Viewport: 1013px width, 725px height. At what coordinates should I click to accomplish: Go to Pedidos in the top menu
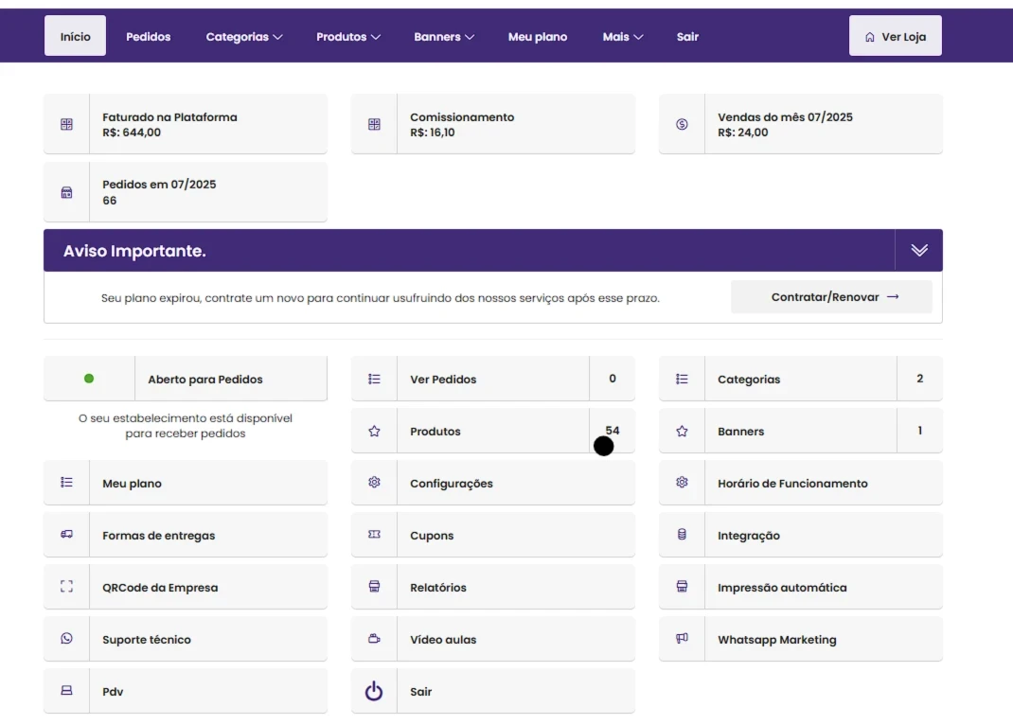(149, 37)
